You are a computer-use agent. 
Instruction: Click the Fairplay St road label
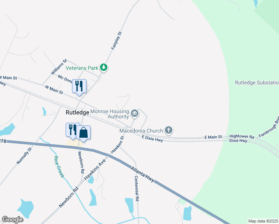(116, 41)
